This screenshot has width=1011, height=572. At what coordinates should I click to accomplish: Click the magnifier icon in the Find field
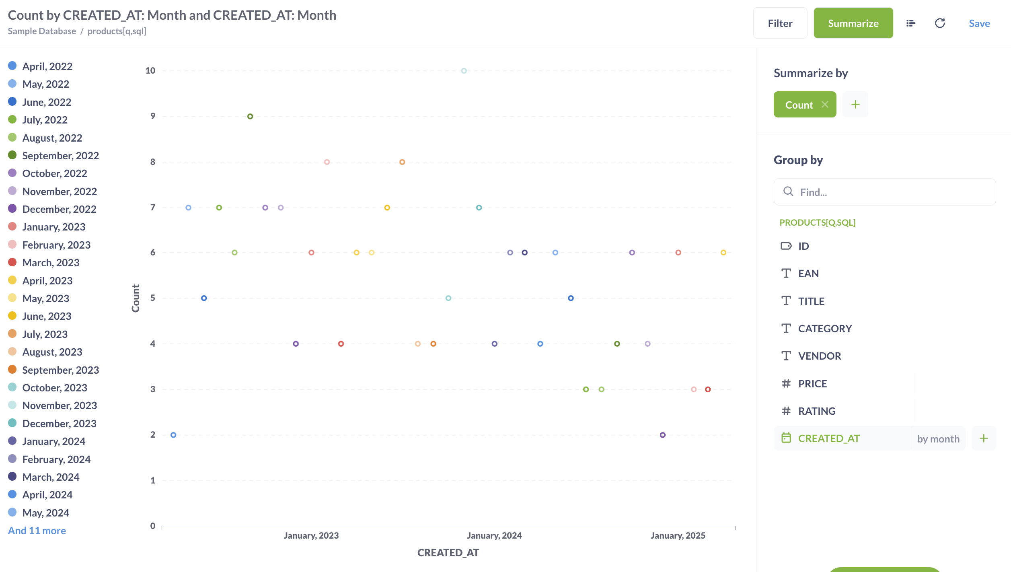(x=787, y=192)
